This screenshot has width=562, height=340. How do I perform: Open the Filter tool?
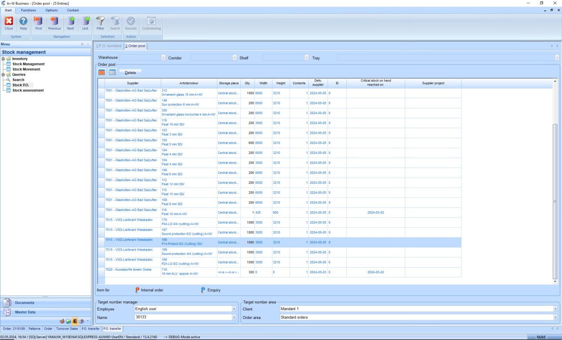coord(101,23)
